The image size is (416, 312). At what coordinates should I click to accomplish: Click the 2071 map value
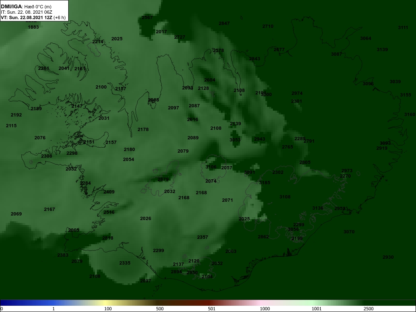pyautogui.click(x=228, y=201)
